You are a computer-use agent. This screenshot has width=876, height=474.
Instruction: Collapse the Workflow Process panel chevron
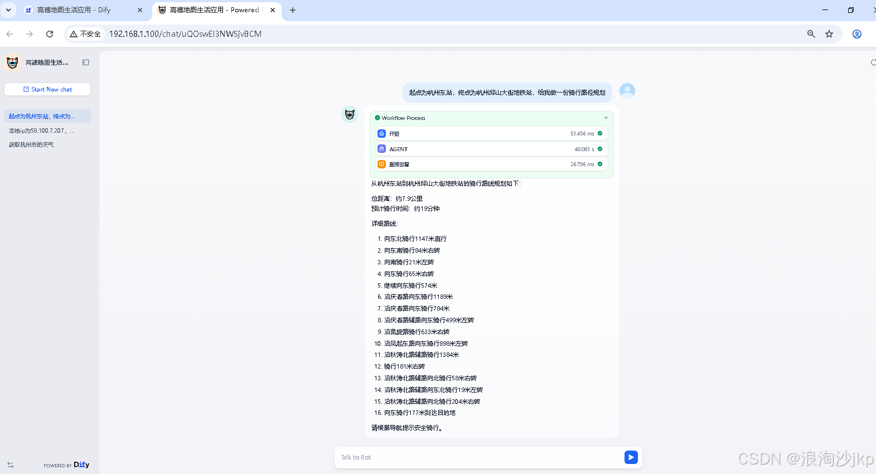coord(606,118)
